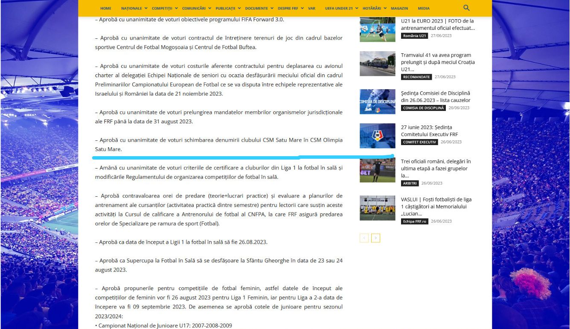Open the Ședința Comisiei de Disciplină headline
570x329 pixels.
(x=435, y=97)
